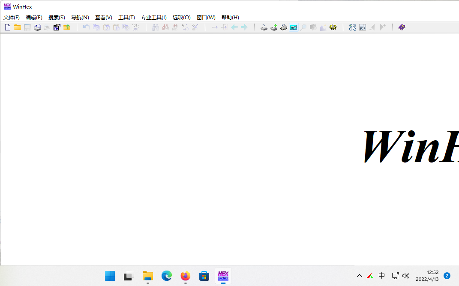Switch to Firefox on the taskbar

(185, 276)
